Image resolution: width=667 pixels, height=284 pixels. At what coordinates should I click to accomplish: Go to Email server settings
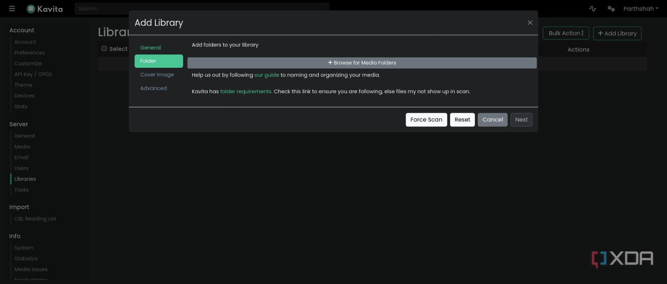click(21, 158)
